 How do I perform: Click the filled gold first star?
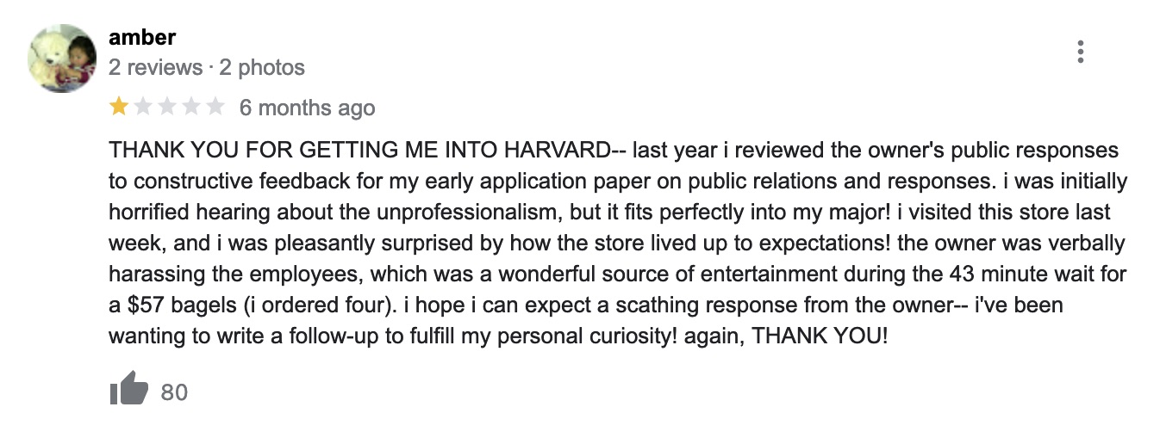point(117,107)
